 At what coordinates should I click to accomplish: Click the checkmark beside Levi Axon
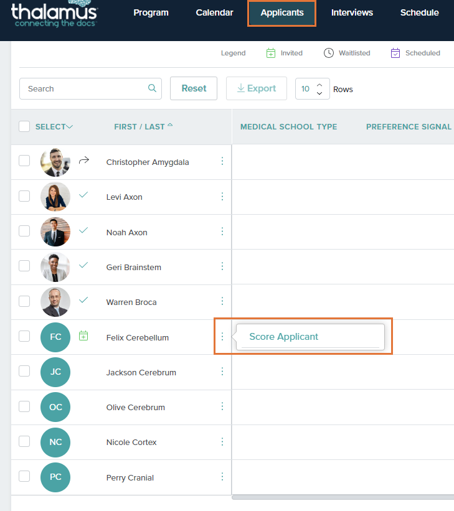click(x=83, y=195)
